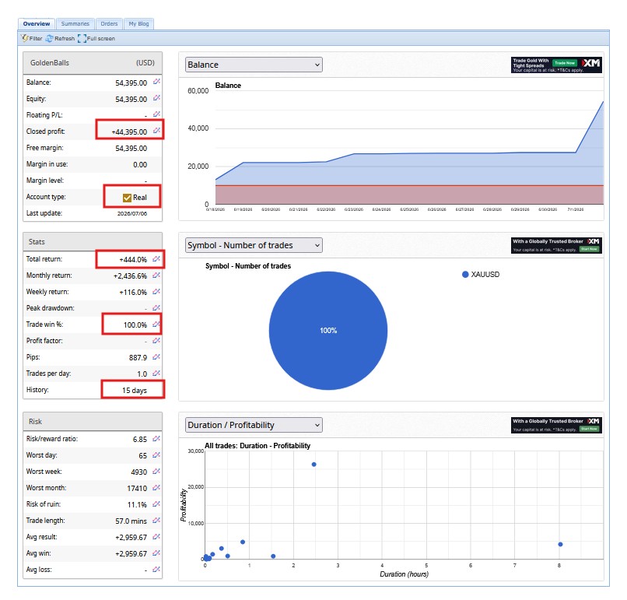627x600 pixels.
Task: Open the Symbol - Number of trades dropdown
Action: coord(254,245)
